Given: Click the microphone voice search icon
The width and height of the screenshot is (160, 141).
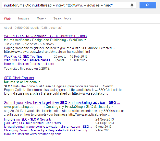Looking at the screenshot, I should click(x=132, y=6).
